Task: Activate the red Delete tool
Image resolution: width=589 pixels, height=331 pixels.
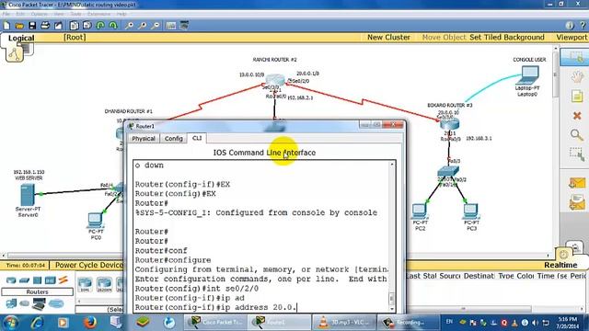Action: (577, 116)
